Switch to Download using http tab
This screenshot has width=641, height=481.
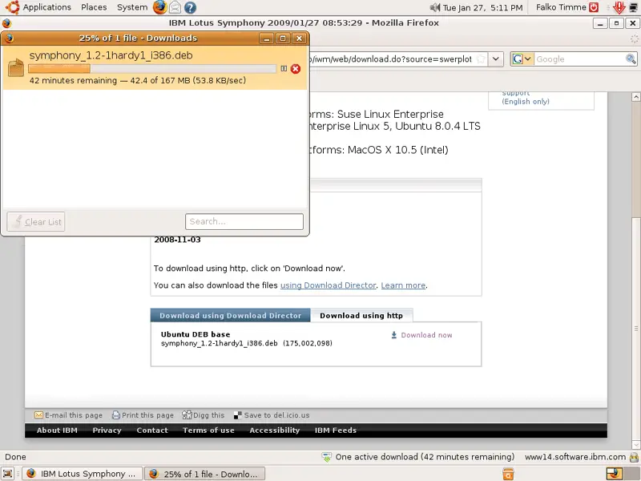tap(361, 315)
